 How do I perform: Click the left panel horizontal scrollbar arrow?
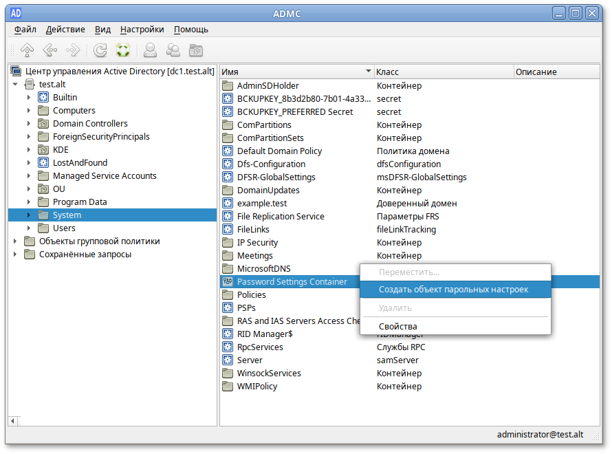pos(12,420)
